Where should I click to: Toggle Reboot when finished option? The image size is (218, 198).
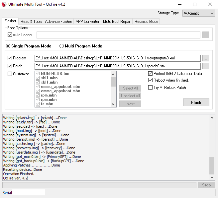(150, 80)
